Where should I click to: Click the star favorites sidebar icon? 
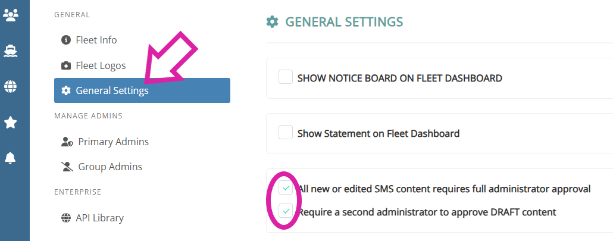(11, 123)
